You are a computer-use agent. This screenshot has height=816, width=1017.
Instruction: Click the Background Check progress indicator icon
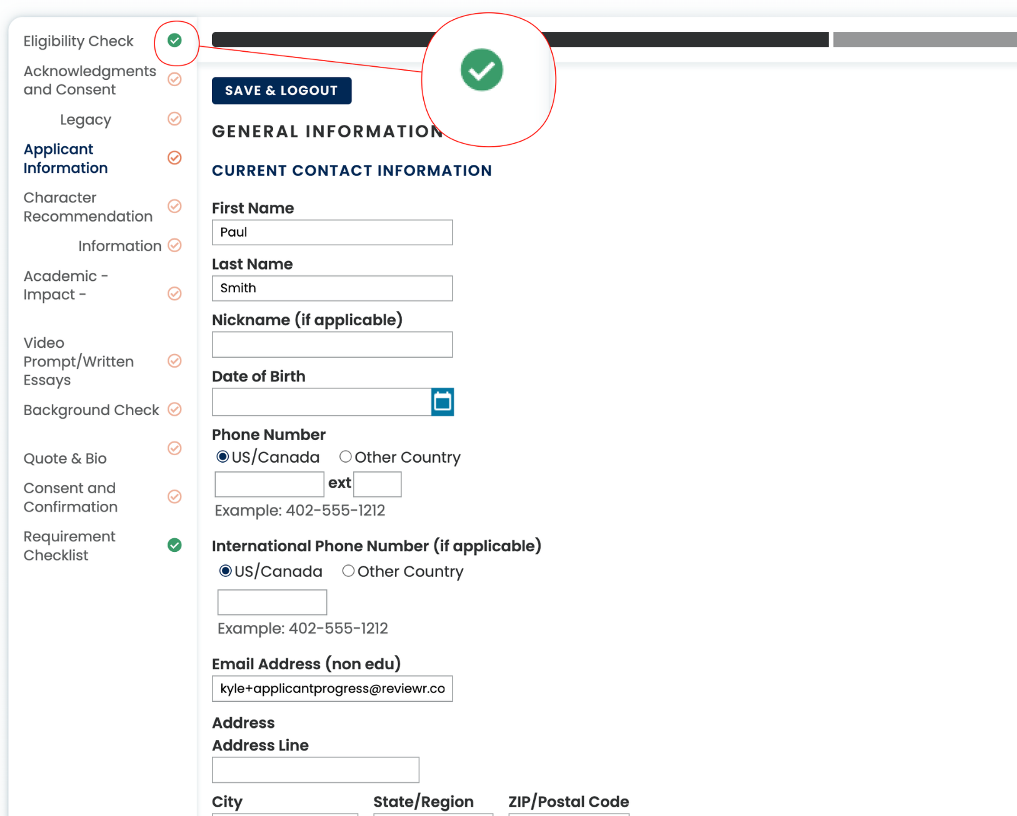[174, 410]
